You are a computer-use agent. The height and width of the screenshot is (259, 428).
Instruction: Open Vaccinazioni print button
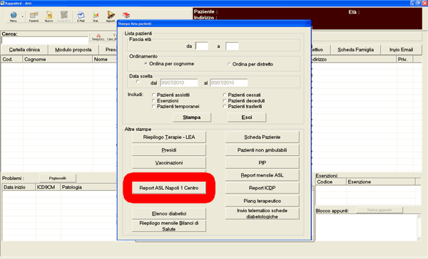point(169,163)
